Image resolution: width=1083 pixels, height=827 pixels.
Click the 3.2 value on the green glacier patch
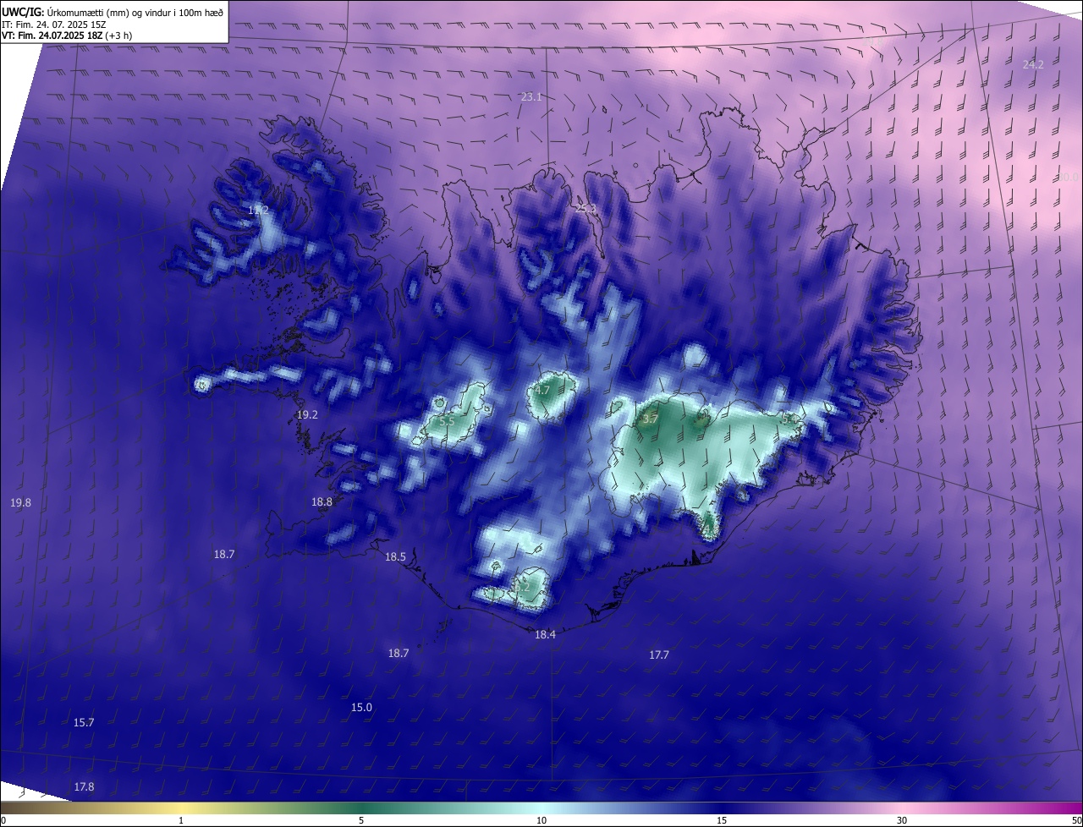tap(521, 586)
